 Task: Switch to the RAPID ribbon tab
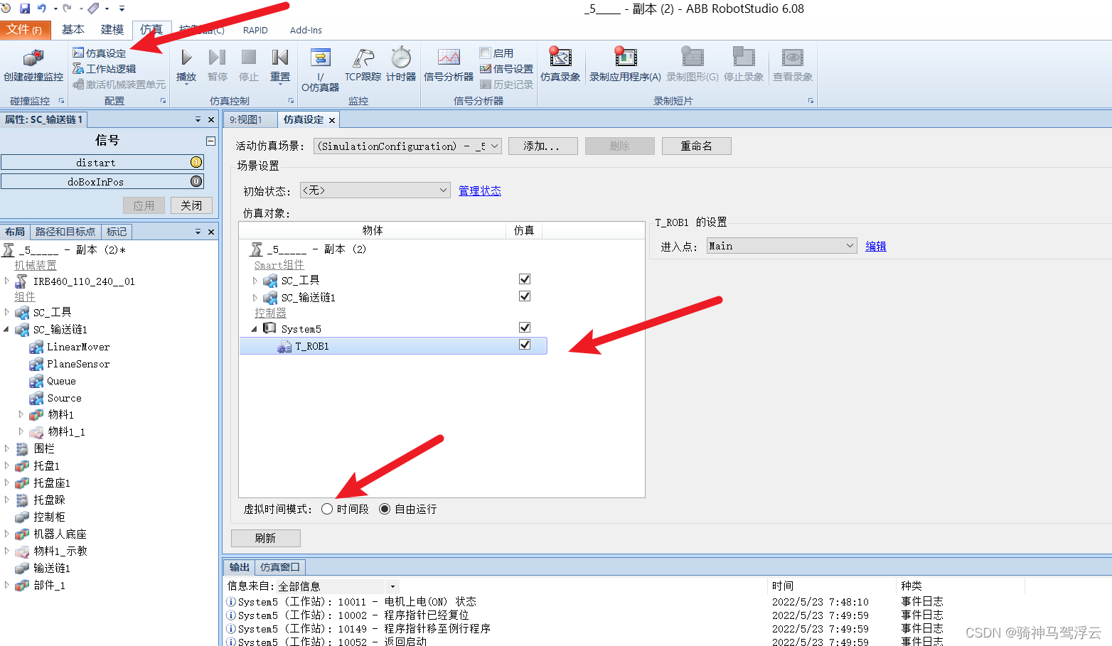click(255, 30)
